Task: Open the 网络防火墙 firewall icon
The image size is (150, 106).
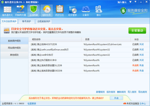Action: [x=20, y=11]
